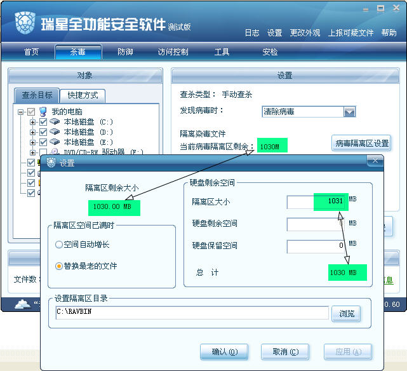Click the DVD/CD-RW drive disc icon
The height and width of the screenshot is (371, 407).
(55, 151)
